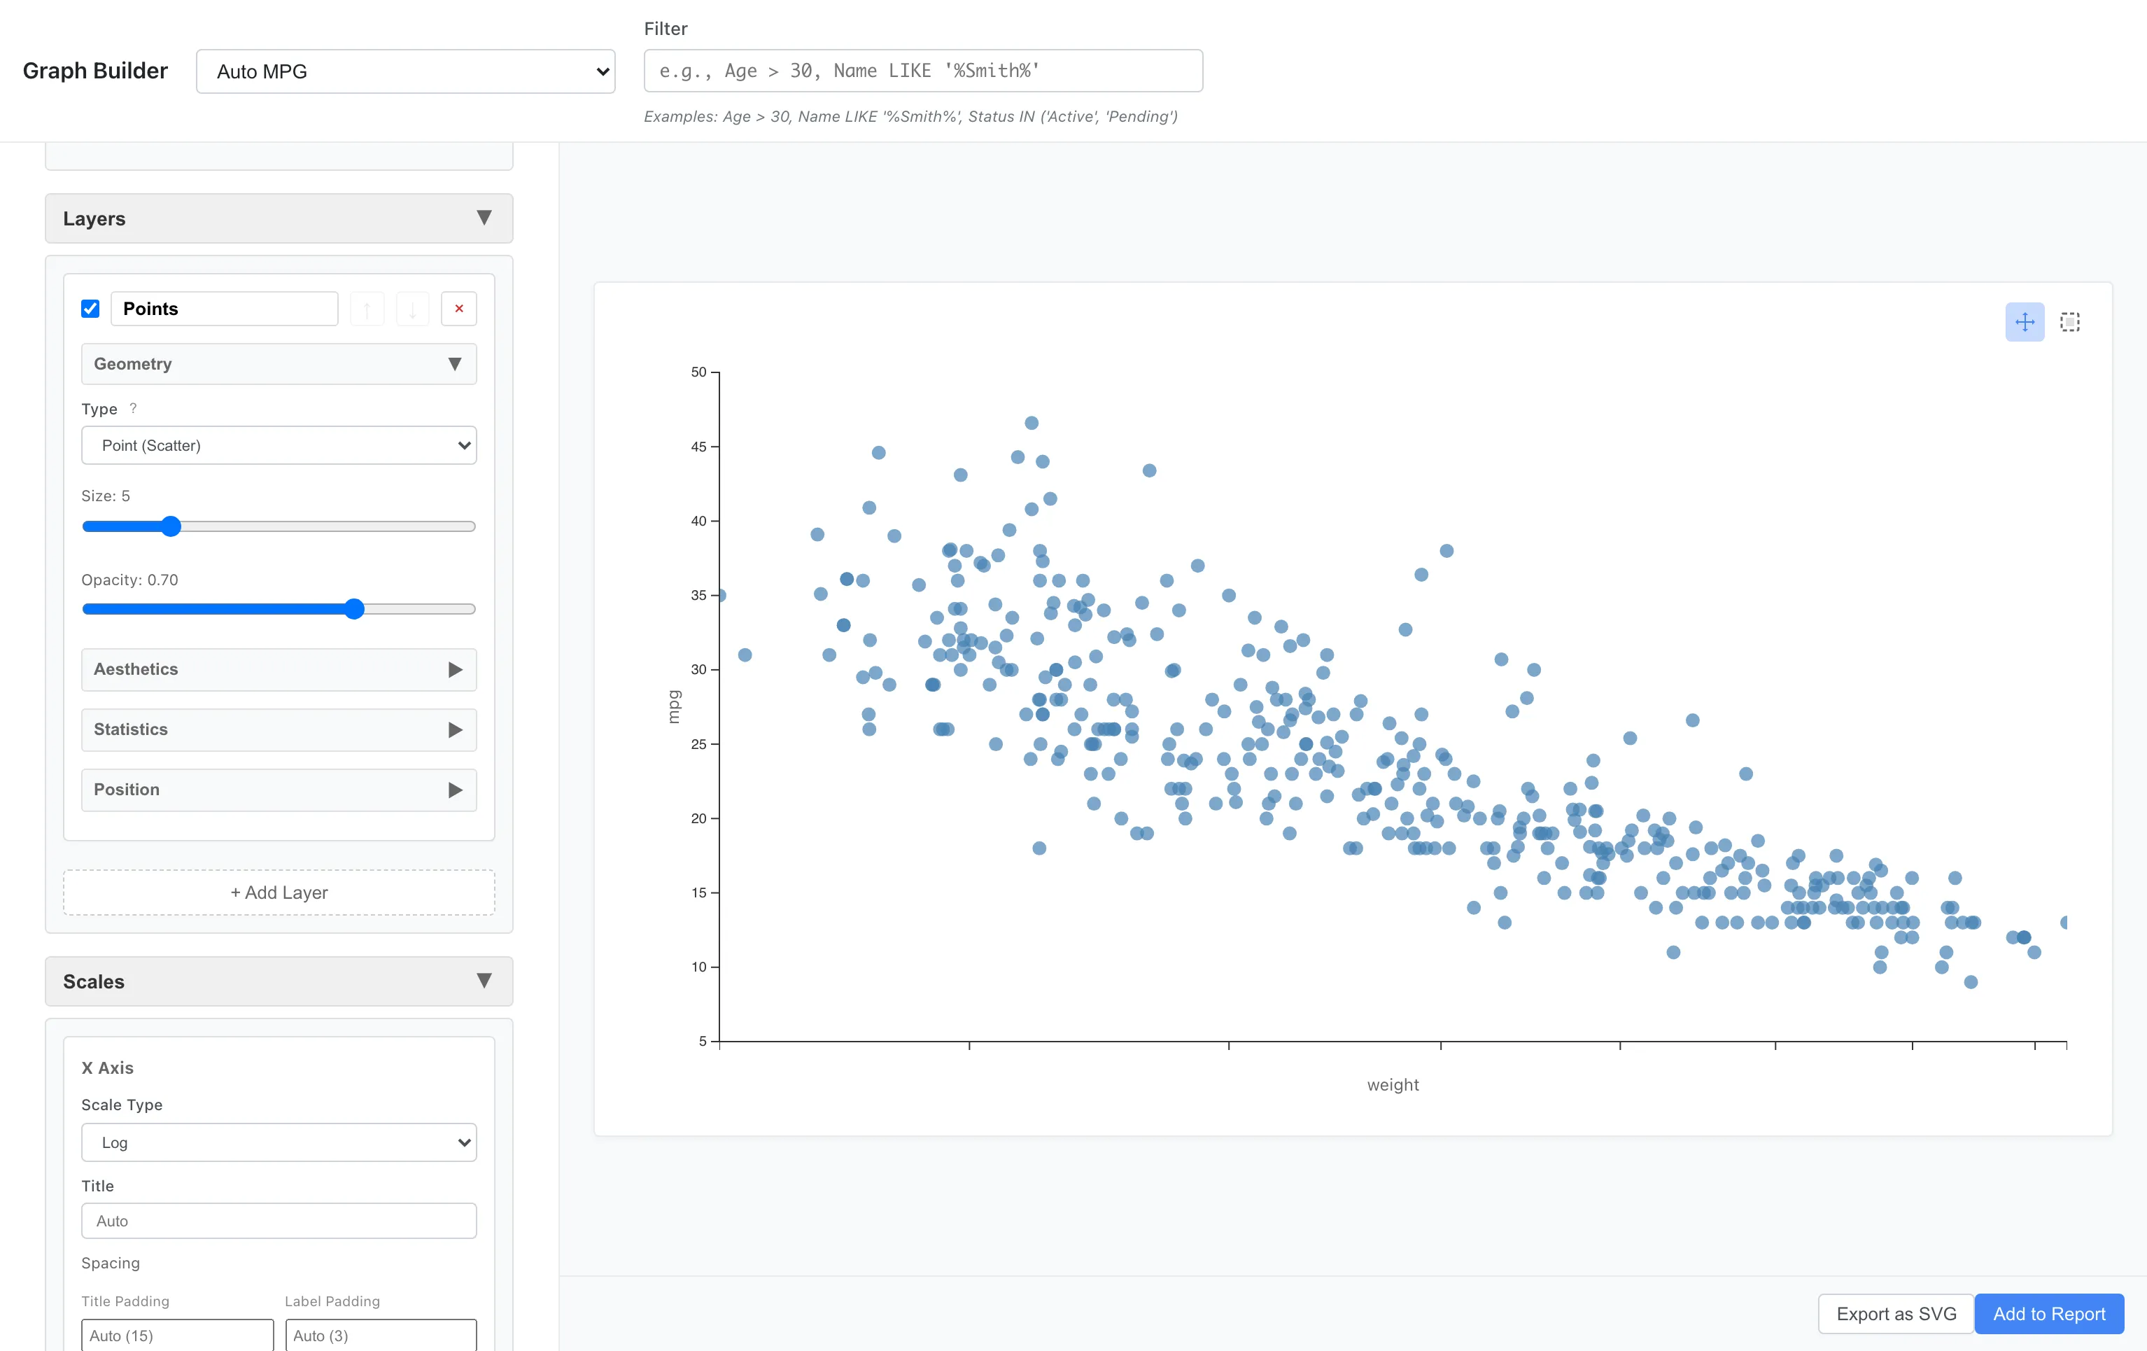This screenshot has width=2147, height=1351.
Task: Collapse the Layers panel
Action: pyautogui.click(x=484, y=218)
